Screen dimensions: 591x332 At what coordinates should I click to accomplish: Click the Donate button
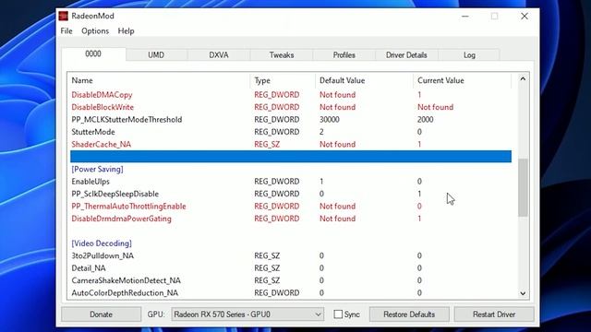click(x=101, y=314)
